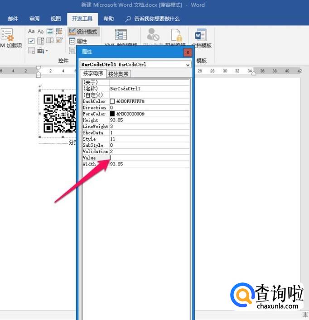This screenshot has width=309, height=320.
Task: Open legacy tools toolbox dropdown
Action: point(43,51)
